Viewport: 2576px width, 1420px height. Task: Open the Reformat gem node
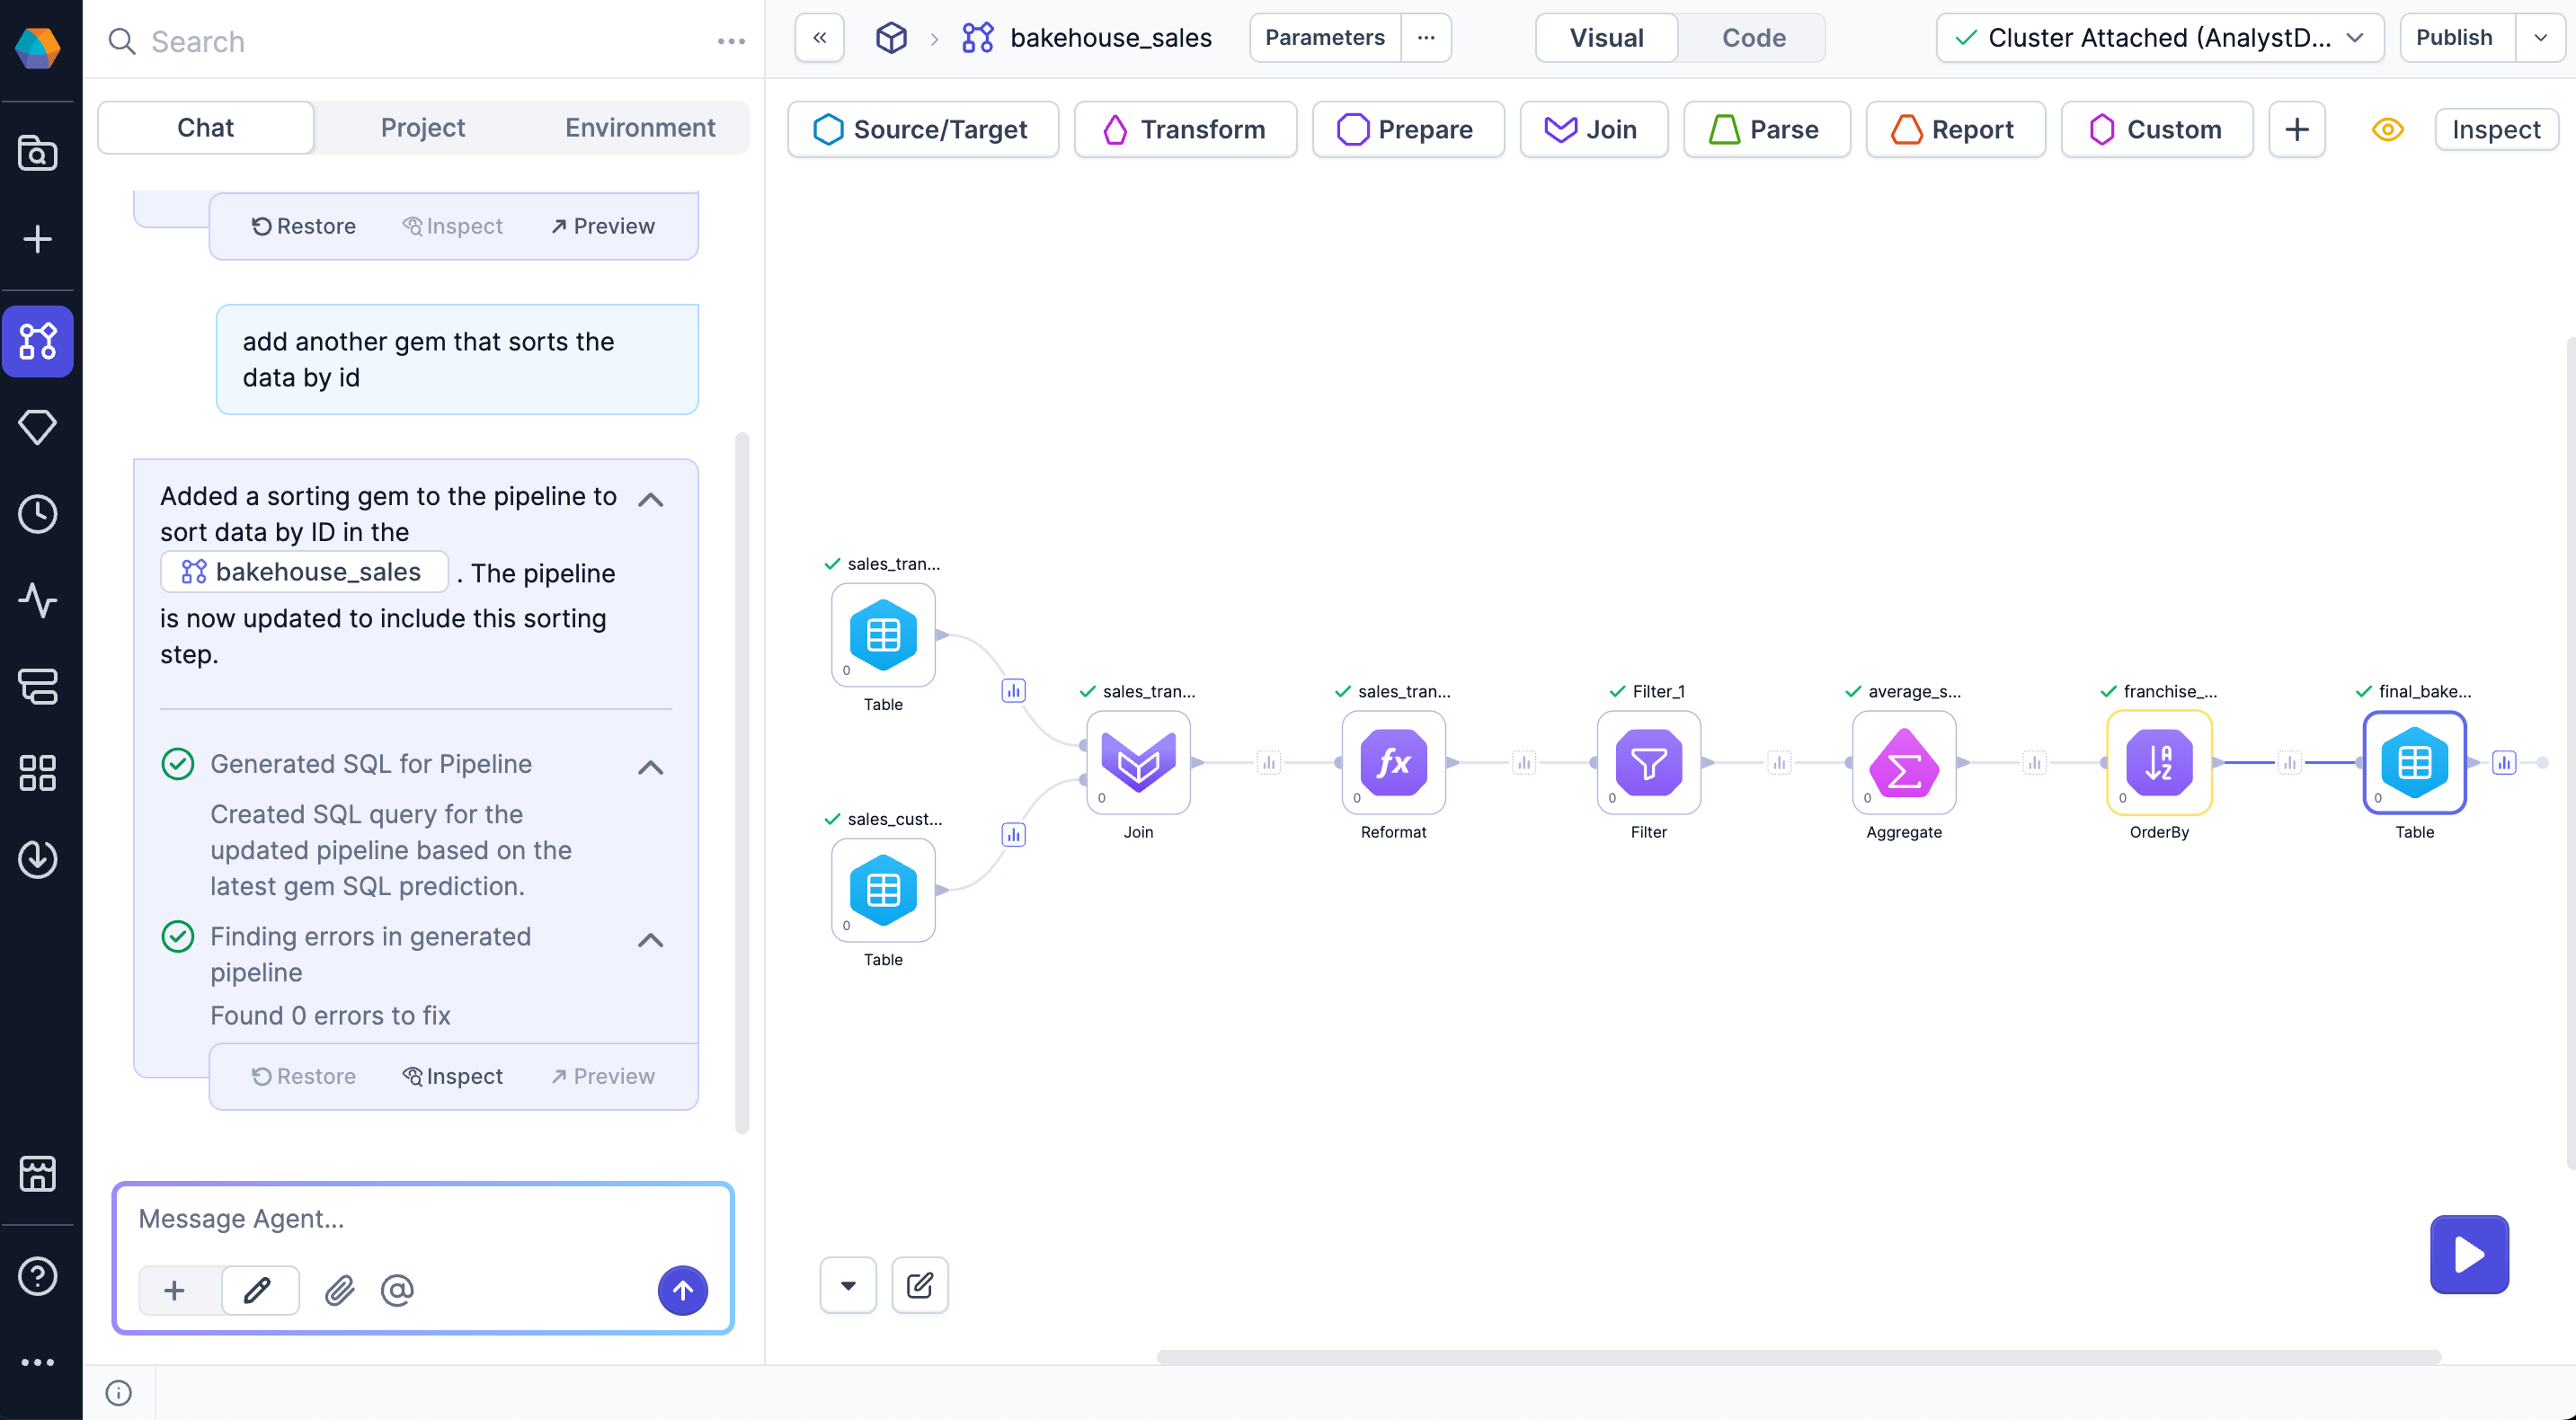pyautogui.click(x=1393, y=762)
